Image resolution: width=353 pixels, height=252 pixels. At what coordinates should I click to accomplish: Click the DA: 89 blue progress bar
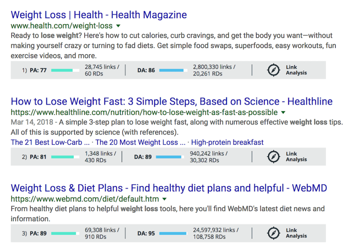pos(170,157)
